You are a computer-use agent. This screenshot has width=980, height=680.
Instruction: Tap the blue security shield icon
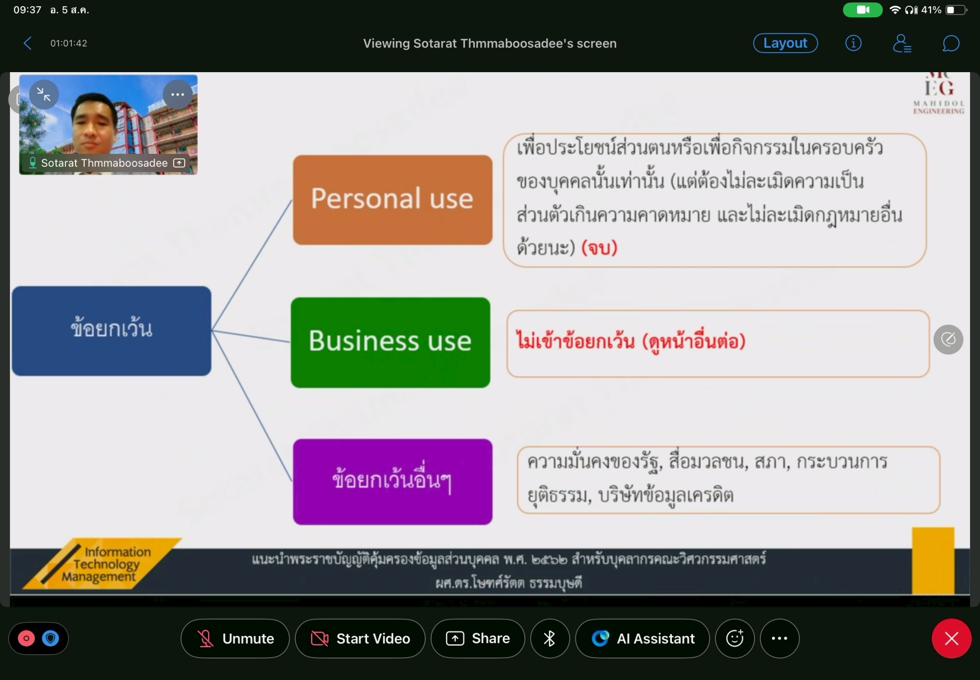point(51,638)
